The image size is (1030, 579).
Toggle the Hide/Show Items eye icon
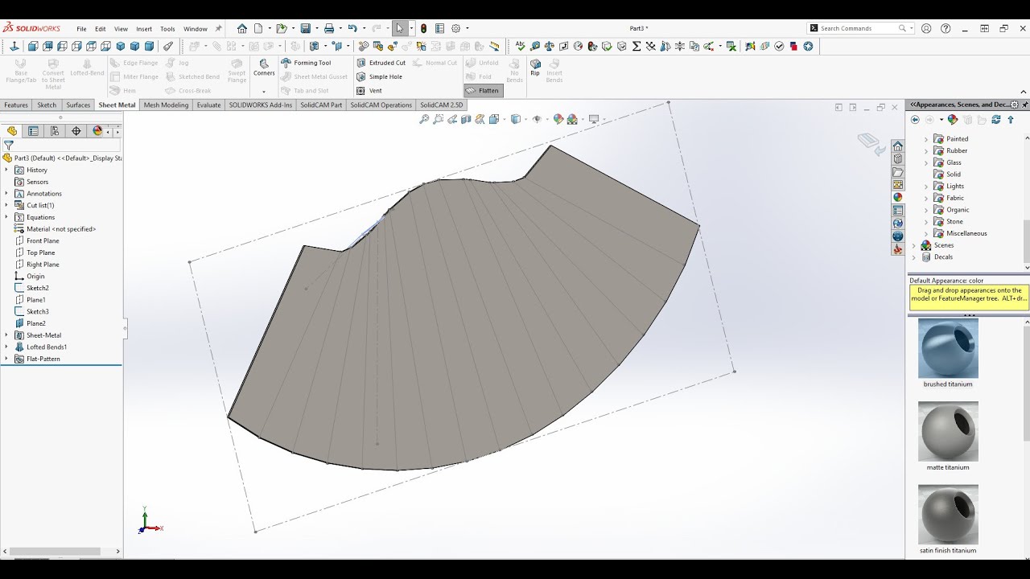pos(537,119)
